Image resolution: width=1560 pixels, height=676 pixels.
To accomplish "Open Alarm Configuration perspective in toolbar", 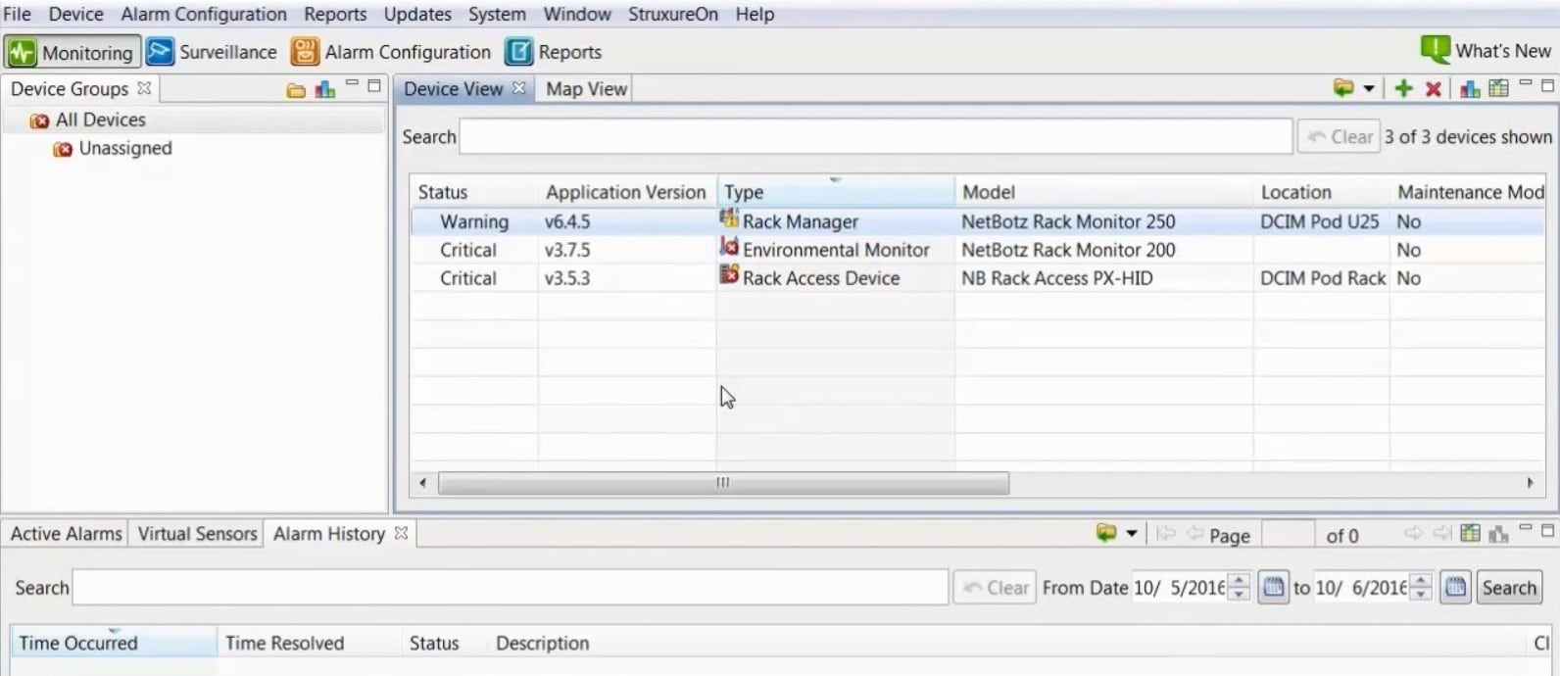I will 391,52.
